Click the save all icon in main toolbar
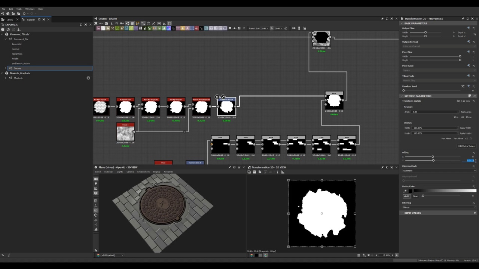The width and height of the screenshot is (479, 269). pos(19,13)
